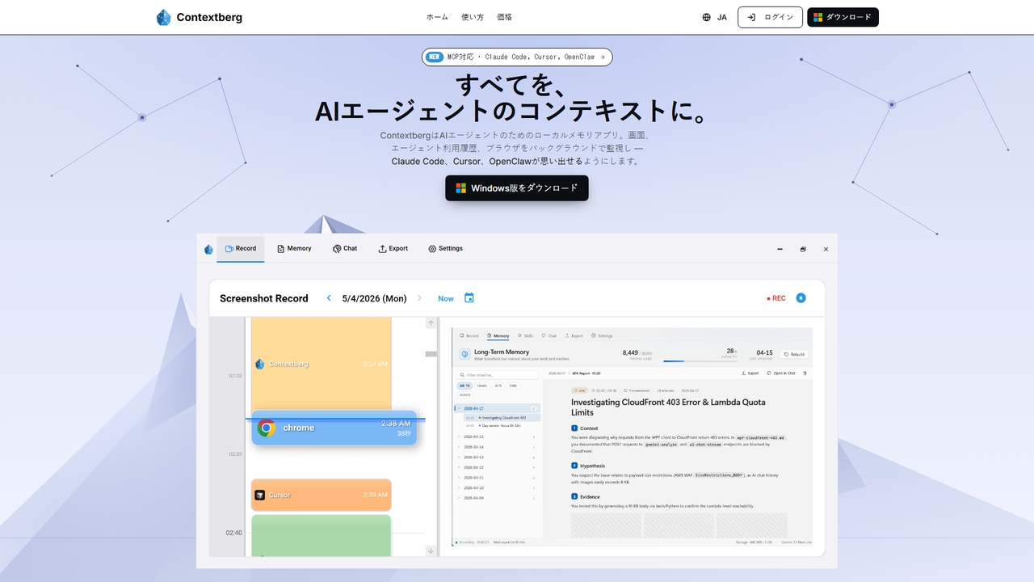Open the 価格 pricing link
The width and height of the screenshot is (1034, 582).
tap(504, 17)
